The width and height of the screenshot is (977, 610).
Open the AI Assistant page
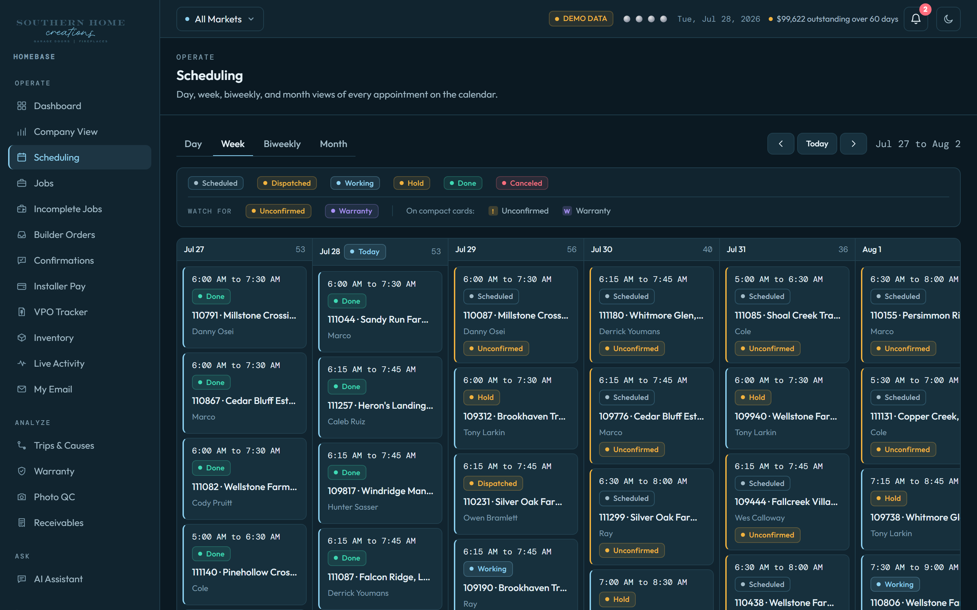point(80,579)
